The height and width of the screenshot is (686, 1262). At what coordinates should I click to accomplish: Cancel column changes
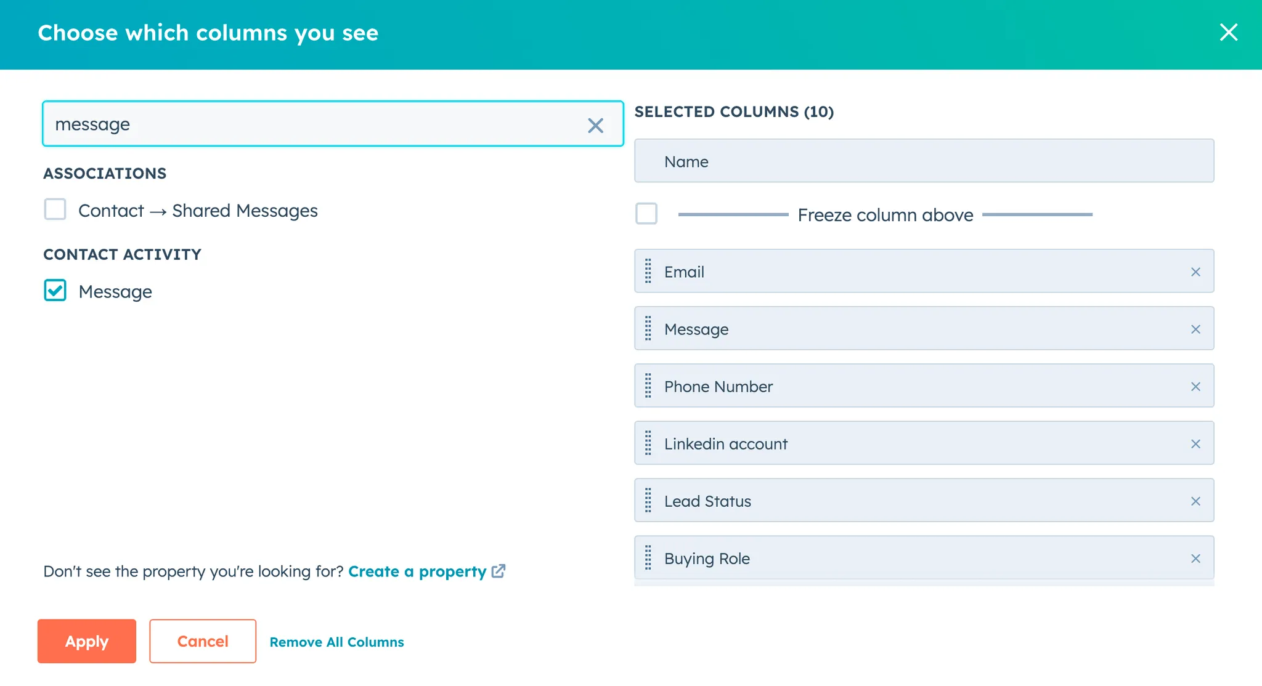[203, 641]
